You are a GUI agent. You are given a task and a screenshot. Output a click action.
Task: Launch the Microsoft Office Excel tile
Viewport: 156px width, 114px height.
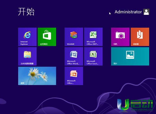click(x=93, y=56)
